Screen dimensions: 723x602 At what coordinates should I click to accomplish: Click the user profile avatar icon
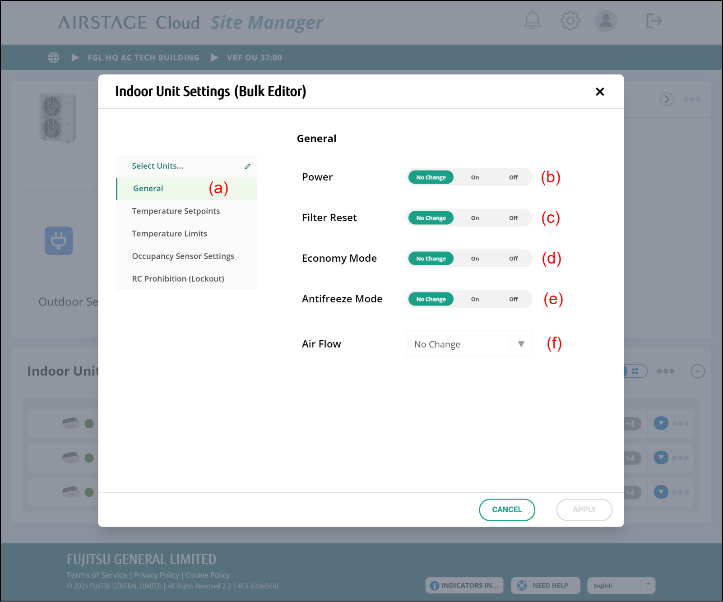click(x=606, y=20)
